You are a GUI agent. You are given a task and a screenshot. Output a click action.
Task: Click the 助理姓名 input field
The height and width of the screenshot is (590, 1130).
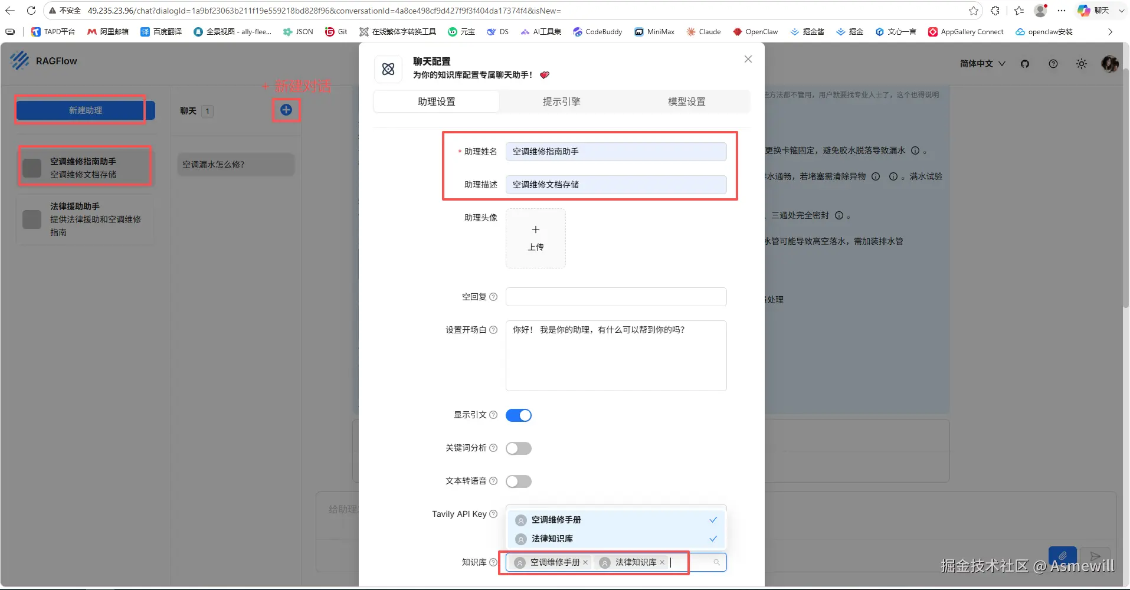(616, 152)
